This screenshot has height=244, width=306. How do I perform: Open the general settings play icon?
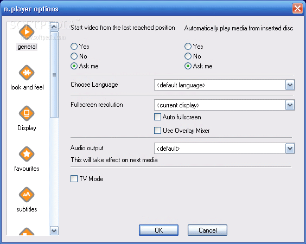27,32
